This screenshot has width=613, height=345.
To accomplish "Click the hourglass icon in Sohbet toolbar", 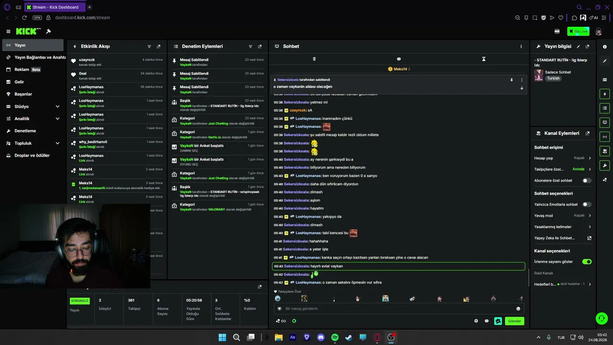I will pyautogui.click(x=484, y=59).
